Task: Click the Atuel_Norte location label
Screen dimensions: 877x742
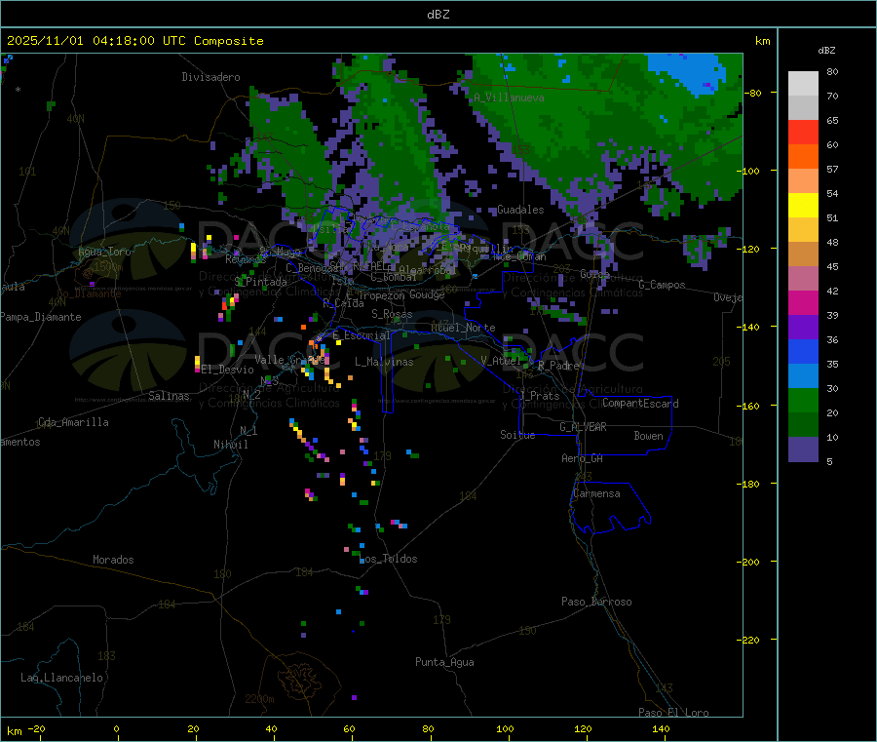Action: [x=463, y=328]
